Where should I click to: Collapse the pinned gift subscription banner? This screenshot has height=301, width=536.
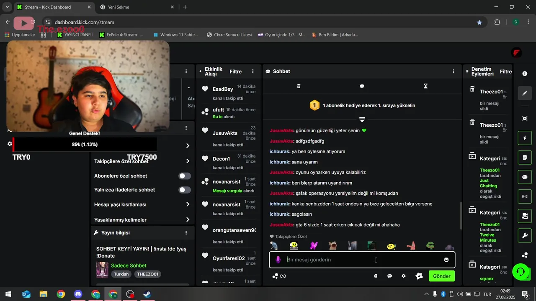[362, 120]
